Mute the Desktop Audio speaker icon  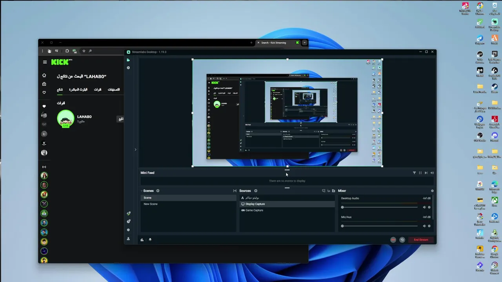point(424,207)
